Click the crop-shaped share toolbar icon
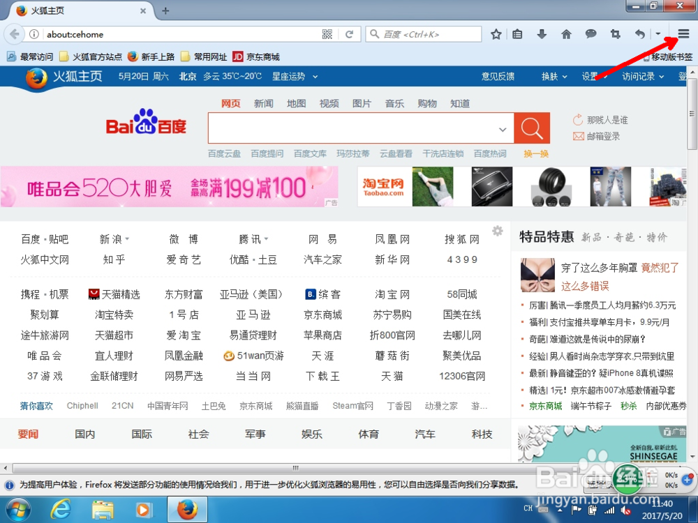Viewport: 698px width, 523px height. point(615,33)
